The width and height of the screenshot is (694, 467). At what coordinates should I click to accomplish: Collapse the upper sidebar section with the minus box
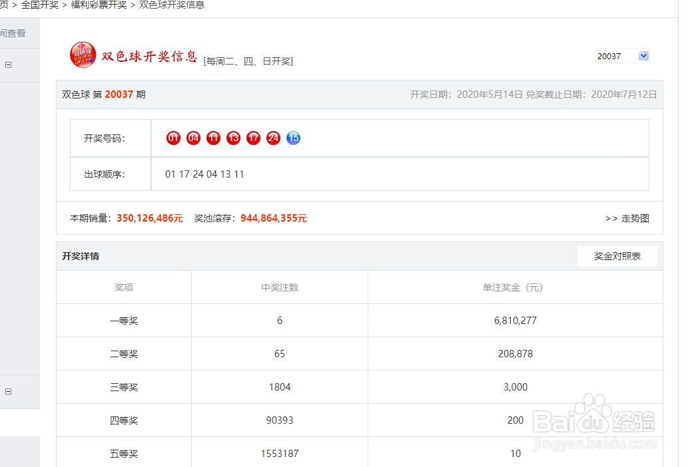(7, 65)
